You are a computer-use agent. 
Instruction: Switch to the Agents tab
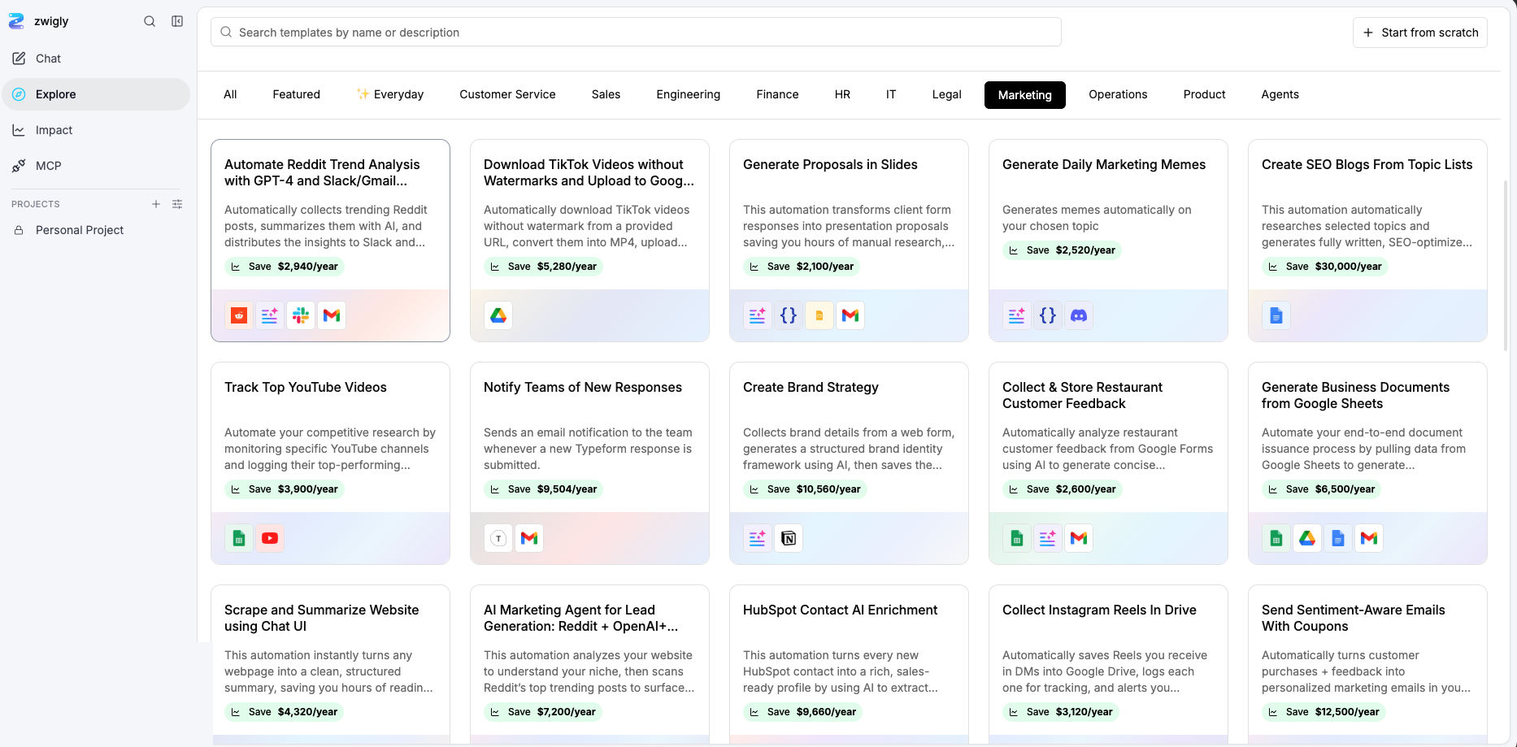coord(1280,94)
